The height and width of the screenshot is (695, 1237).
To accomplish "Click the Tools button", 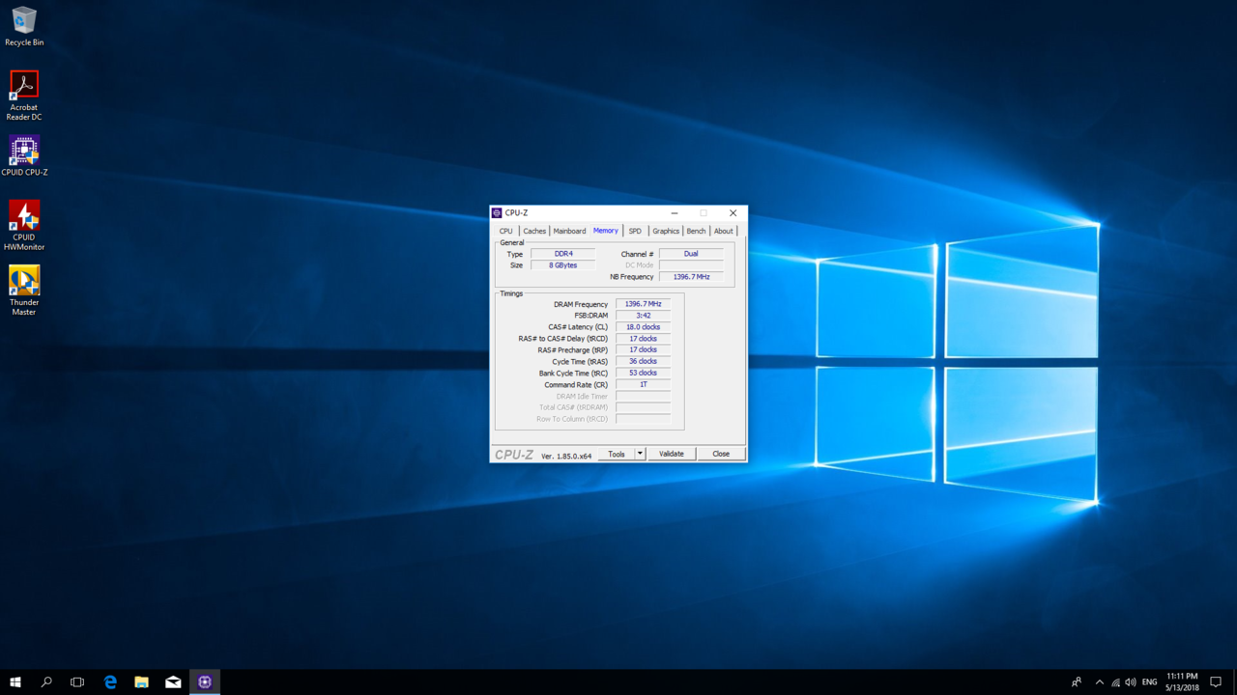I will click(617, 454).
